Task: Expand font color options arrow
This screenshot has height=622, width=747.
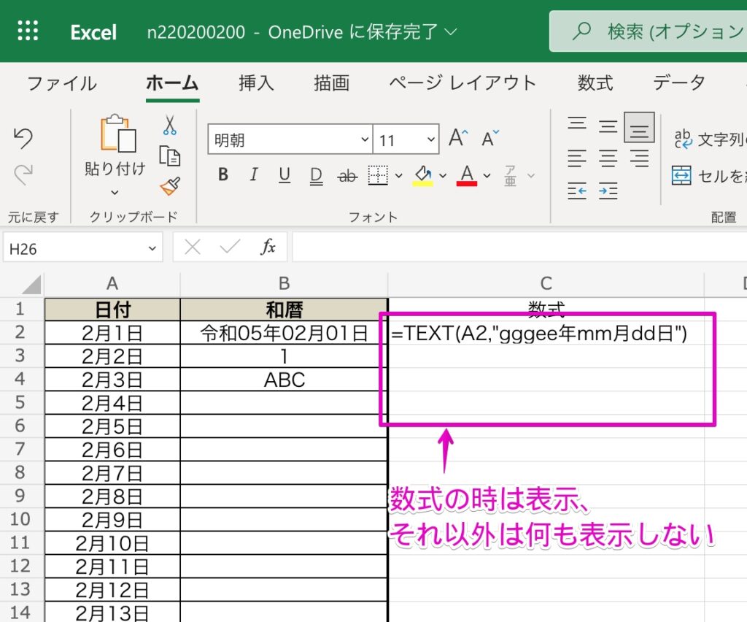Action: click(487, 176)
